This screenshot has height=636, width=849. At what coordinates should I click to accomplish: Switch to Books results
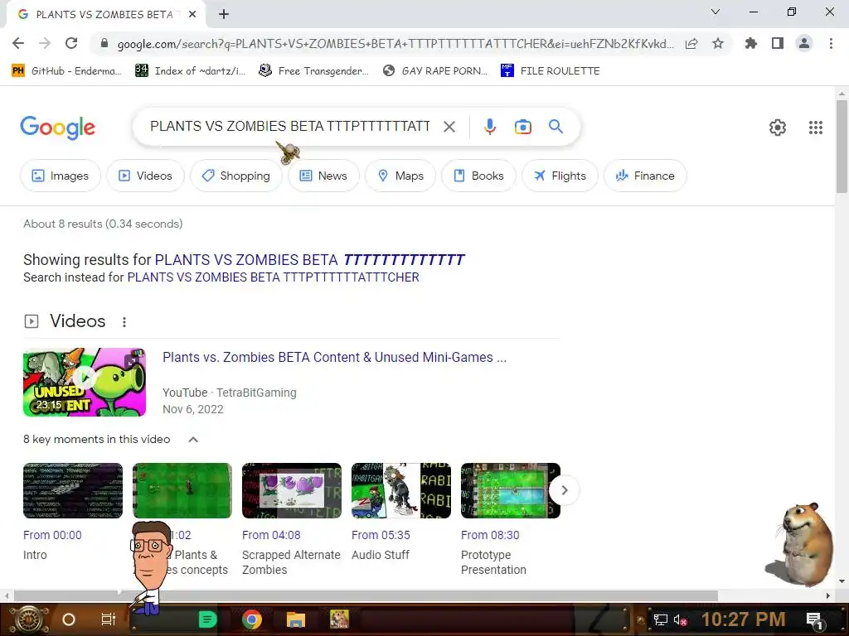478,176
